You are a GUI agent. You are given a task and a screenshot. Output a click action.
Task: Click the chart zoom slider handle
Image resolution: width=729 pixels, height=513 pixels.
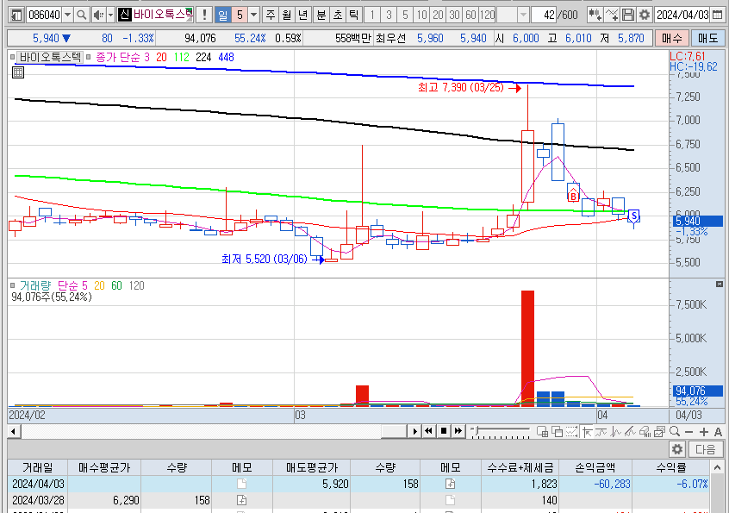(475, 431)
